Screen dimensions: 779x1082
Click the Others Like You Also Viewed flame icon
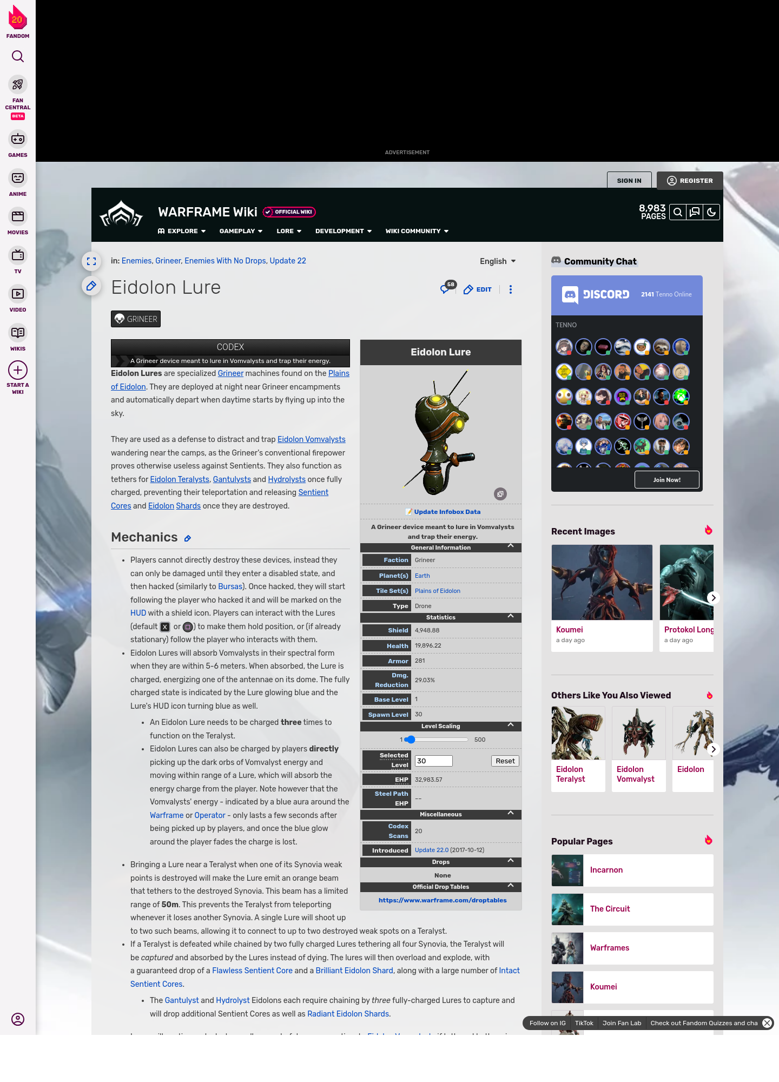[x=710, y=695]
